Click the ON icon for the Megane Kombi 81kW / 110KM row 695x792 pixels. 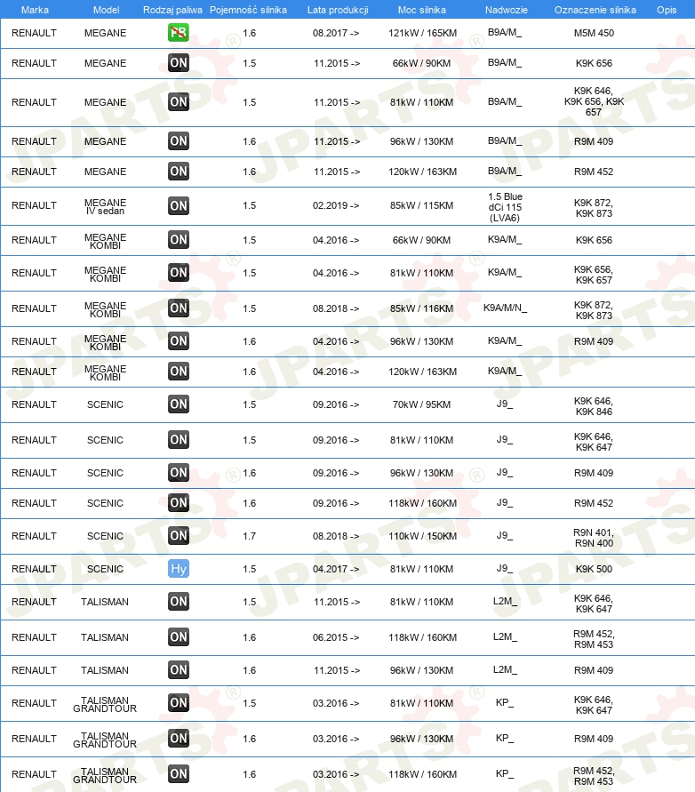[x=179, y=273]
